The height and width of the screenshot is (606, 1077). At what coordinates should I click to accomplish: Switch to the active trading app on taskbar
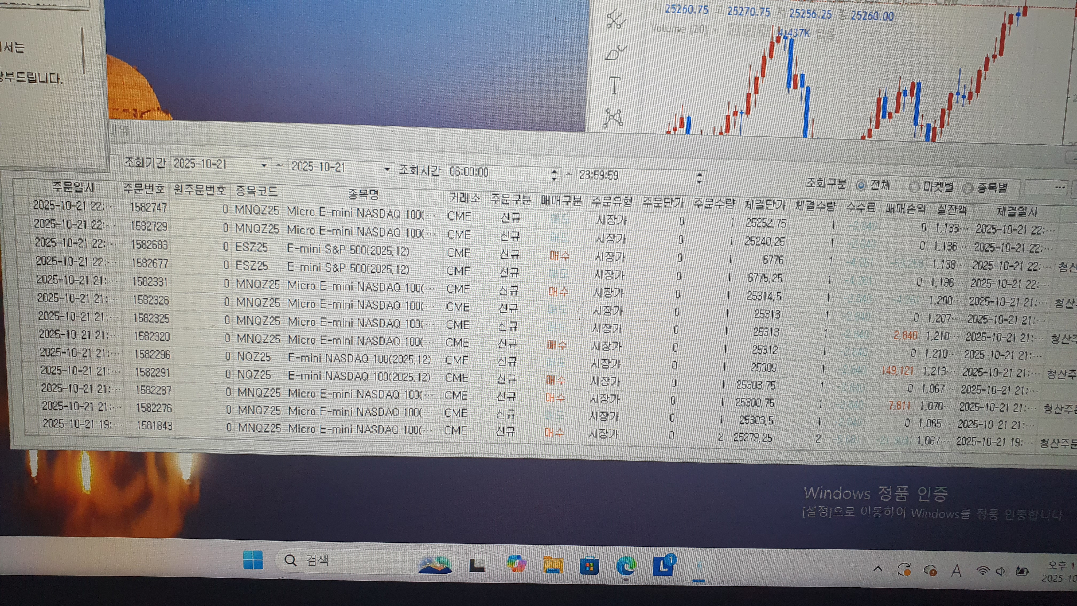[699, 567]
